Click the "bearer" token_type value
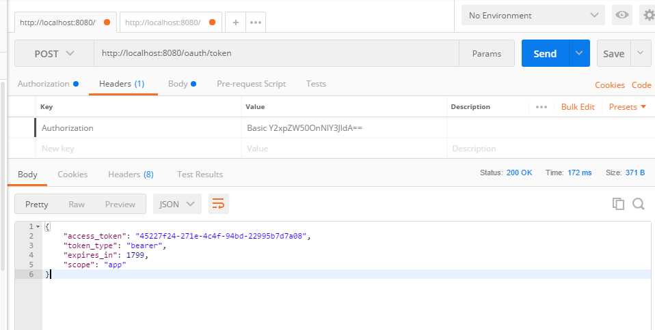 [144, 246]
